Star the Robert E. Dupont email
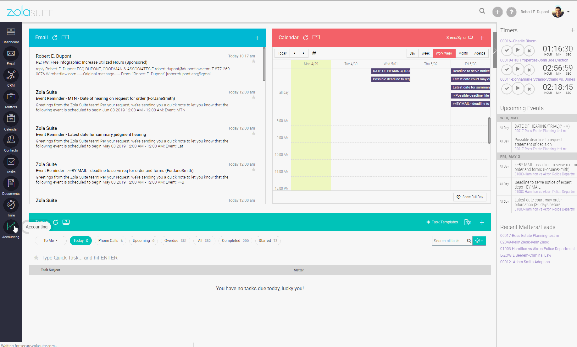 point(253,61)
